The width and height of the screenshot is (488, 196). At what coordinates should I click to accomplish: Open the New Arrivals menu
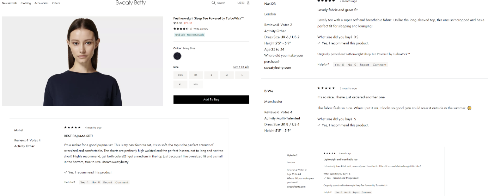pyautogui.click(x=10, y=3)
